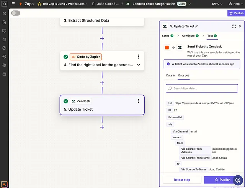Click the pencil icon to rename Update Ticket
Viewport: 245px width, 188px height.
point(196,26)
